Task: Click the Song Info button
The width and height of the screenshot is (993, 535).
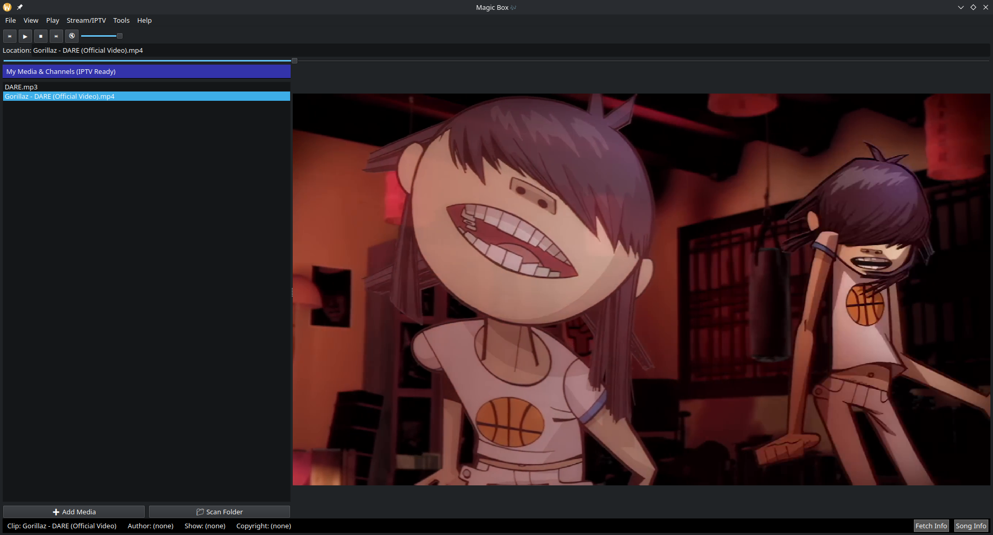Action: click(x=971, y=526)
